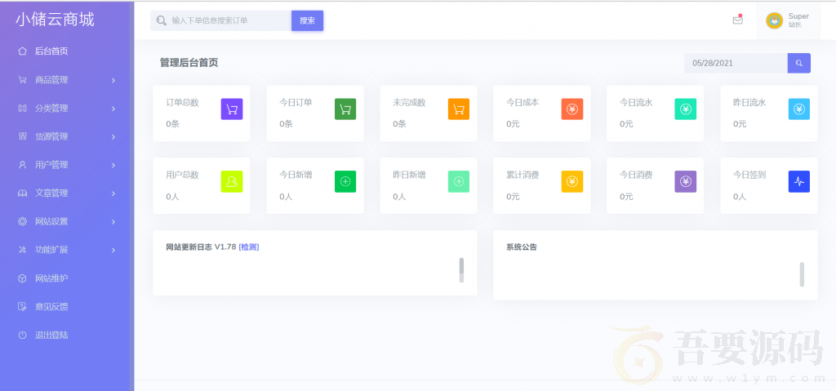Image resolution: width=836 pixels, height=391 pixels.
Task: Click the blue pulse icon for 今日签到
Action: [x=799, y=181]
